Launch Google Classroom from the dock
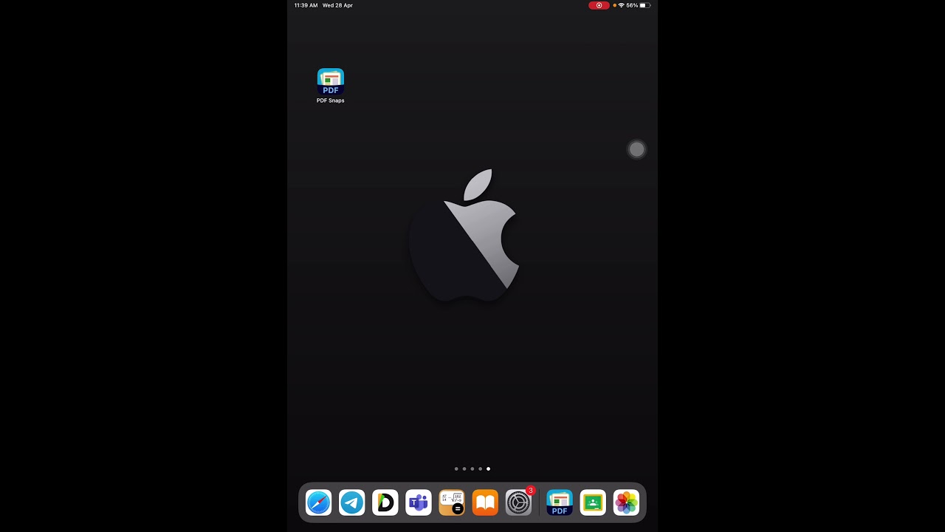The image size is (945, 532). (x=593, y=502)
